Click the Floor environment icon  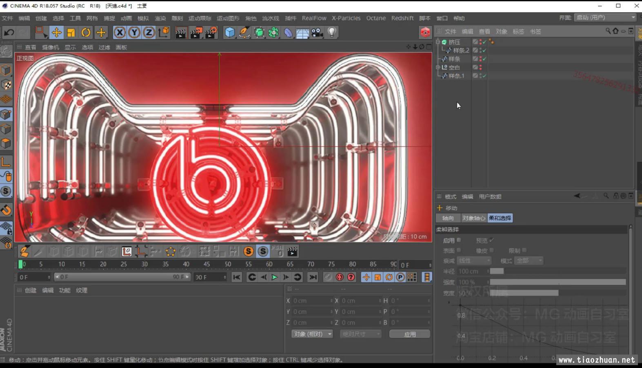302,33
